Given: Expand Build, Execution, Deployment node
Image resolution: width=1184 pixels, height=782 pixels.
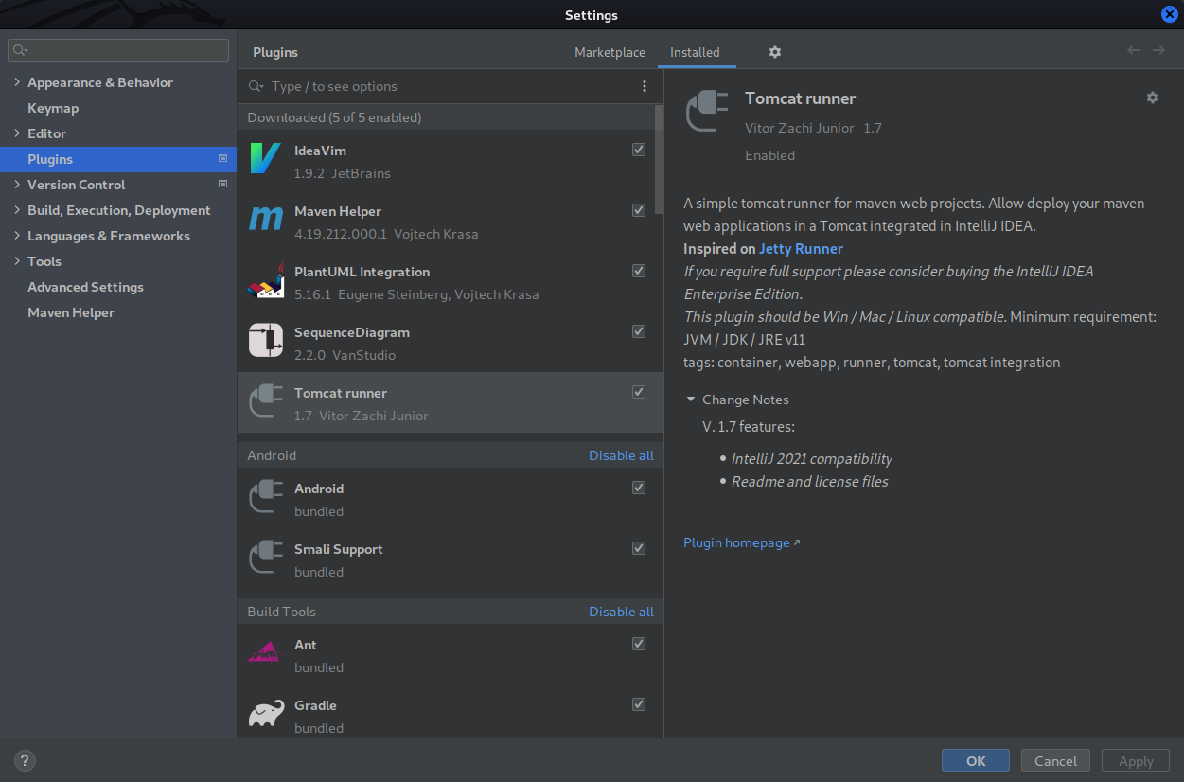Looking at the screenshot, I should coord(17,210).
